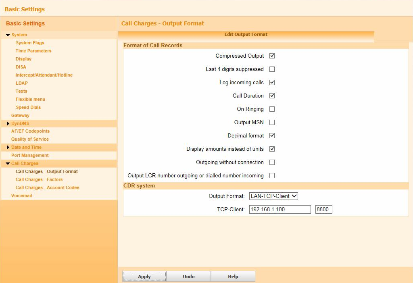Collapse the System tree section
Viewport: 413px width, 283px height.
click(x=9, y=35)
